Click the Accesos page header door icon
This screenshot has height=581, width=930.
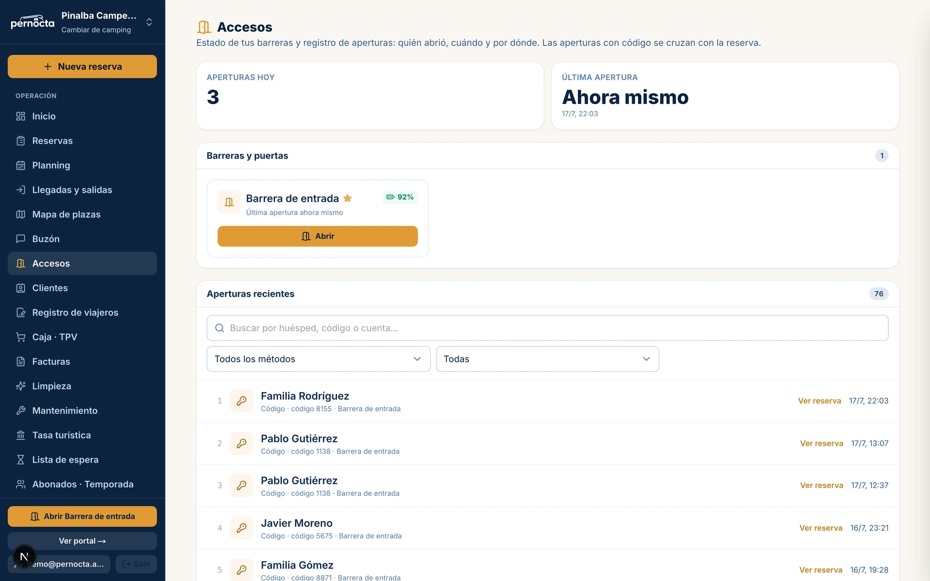coord(204,27)
